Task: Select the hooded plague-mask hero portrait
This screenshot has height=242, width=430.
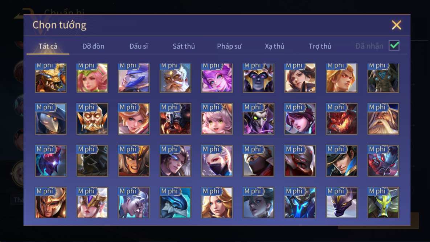Action: (x=51, y=119)
